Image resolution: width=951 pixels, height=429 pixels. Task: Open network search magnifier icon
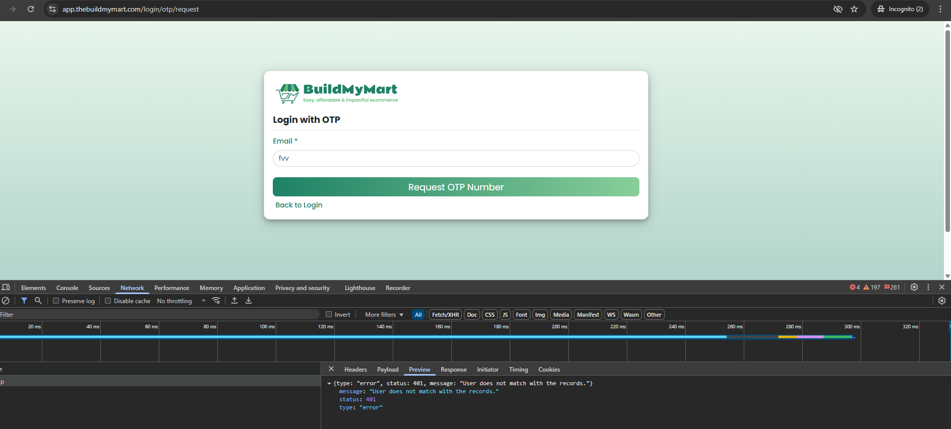tap(38, 301)
